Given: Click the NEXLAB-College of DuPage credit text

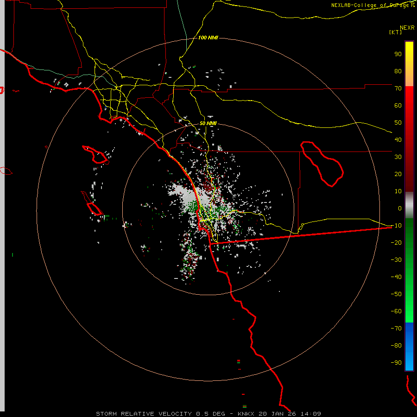Looking at the screenshot, I should click(373, 5).
